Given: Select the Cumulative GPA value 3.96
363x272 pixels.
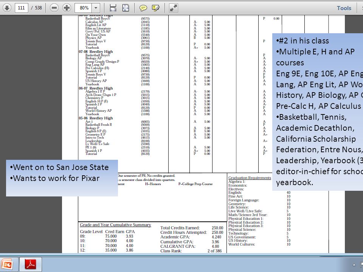Looking at the screenshot, I should click(x=215, y=242).
